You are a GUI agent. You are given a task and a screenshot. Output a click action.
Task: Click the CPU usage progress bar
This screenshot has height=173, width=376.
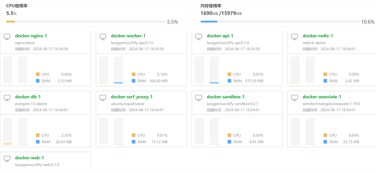(x=86, y=22)
